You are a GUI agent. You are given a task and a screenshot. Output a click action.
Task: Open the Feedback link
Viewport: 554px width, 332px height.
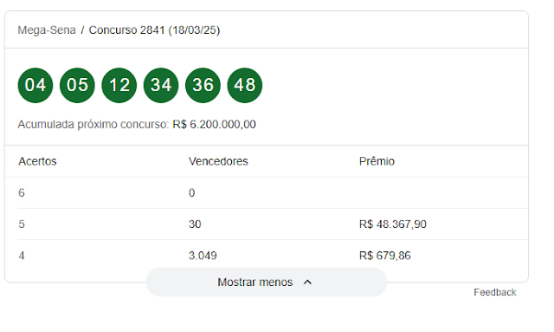coord(494,292)
